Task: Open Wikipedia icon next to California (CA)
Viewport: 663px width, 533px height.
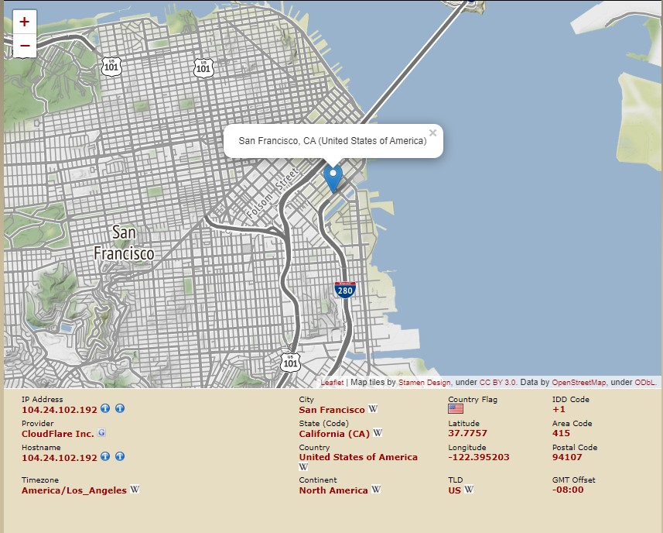Action: tap(378, 433)
